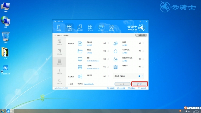Go to the 官方网站 home tab
The image size is (201, 113).
(x=111, y=28)
